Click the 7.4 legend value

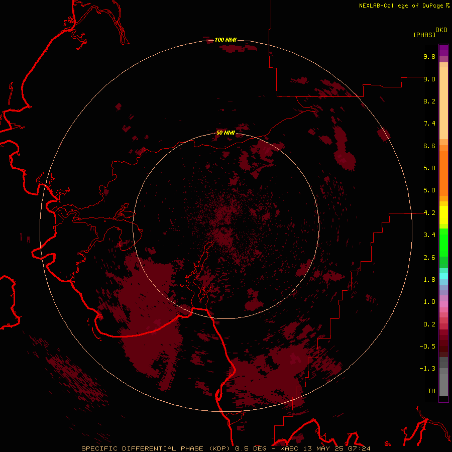pyautogui.click(x=429, y=124)
